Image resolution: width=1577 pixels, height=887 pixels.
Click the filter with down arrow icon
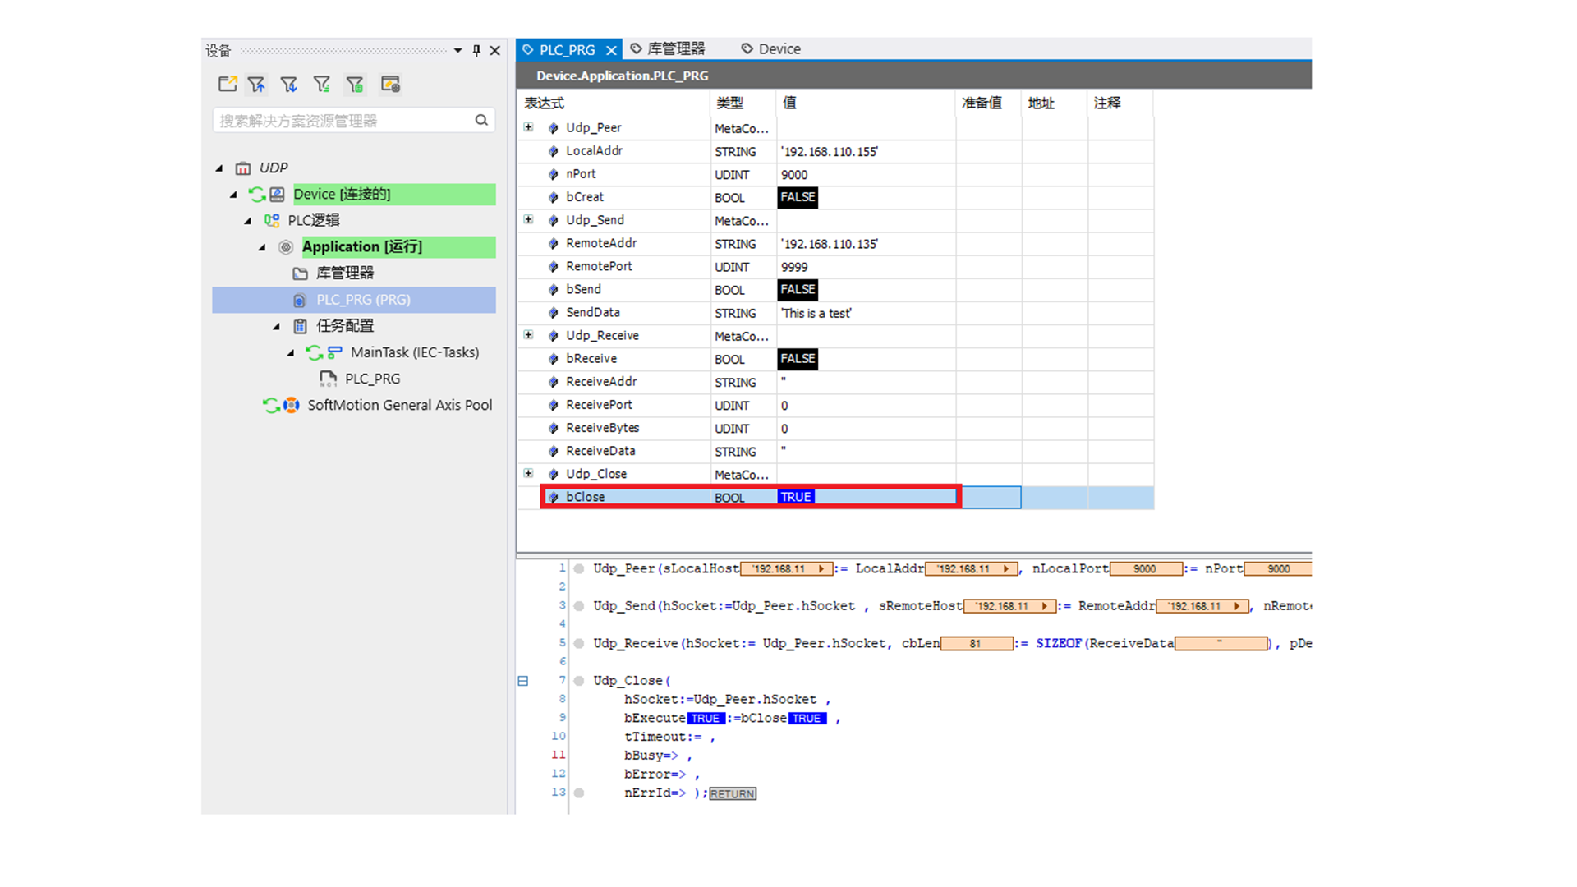(289, 84)
